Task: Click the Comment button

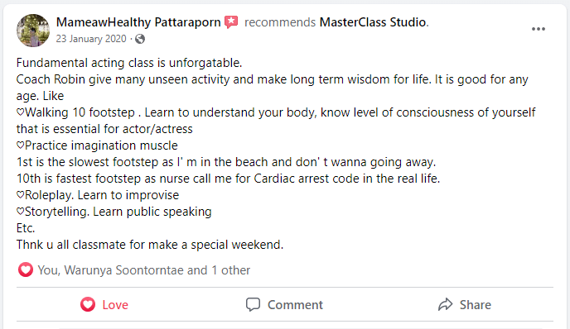Action: (x=284, y=305)
